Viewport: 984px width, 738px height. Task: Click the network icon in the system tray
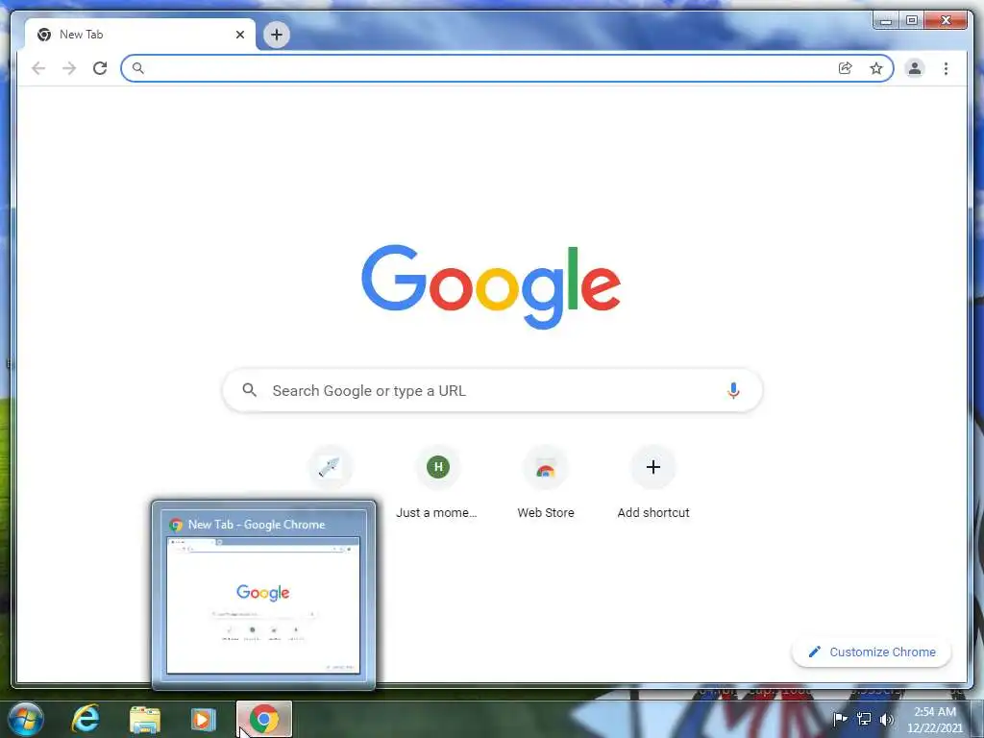pyautogui.click(x=864, y=719)
